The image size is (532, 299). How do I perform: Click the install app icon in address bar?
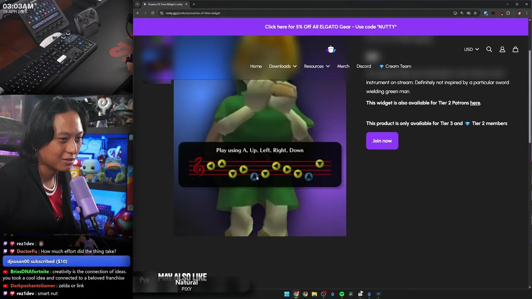(x=456, y=13)
